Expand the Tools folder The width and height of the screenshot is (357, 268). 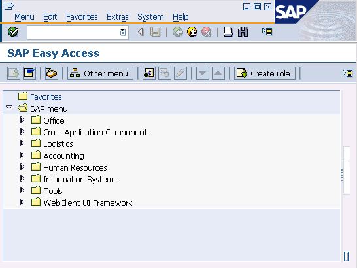pos(22,190)
